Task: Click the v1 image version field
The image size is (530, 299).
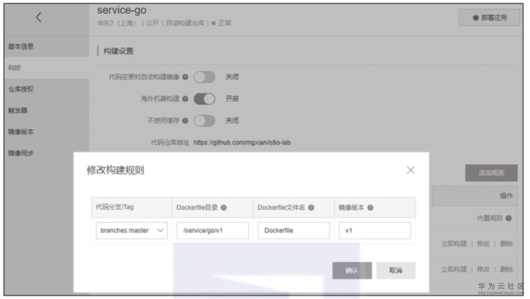Action: (375, 231)
